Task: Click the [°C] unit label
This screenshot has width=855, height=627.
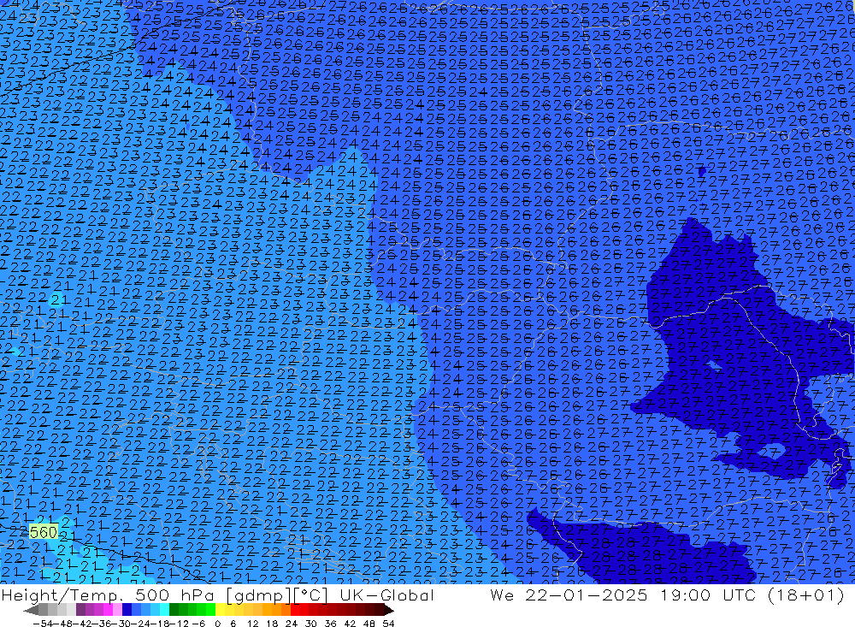Action: click(x=311, y=595)
